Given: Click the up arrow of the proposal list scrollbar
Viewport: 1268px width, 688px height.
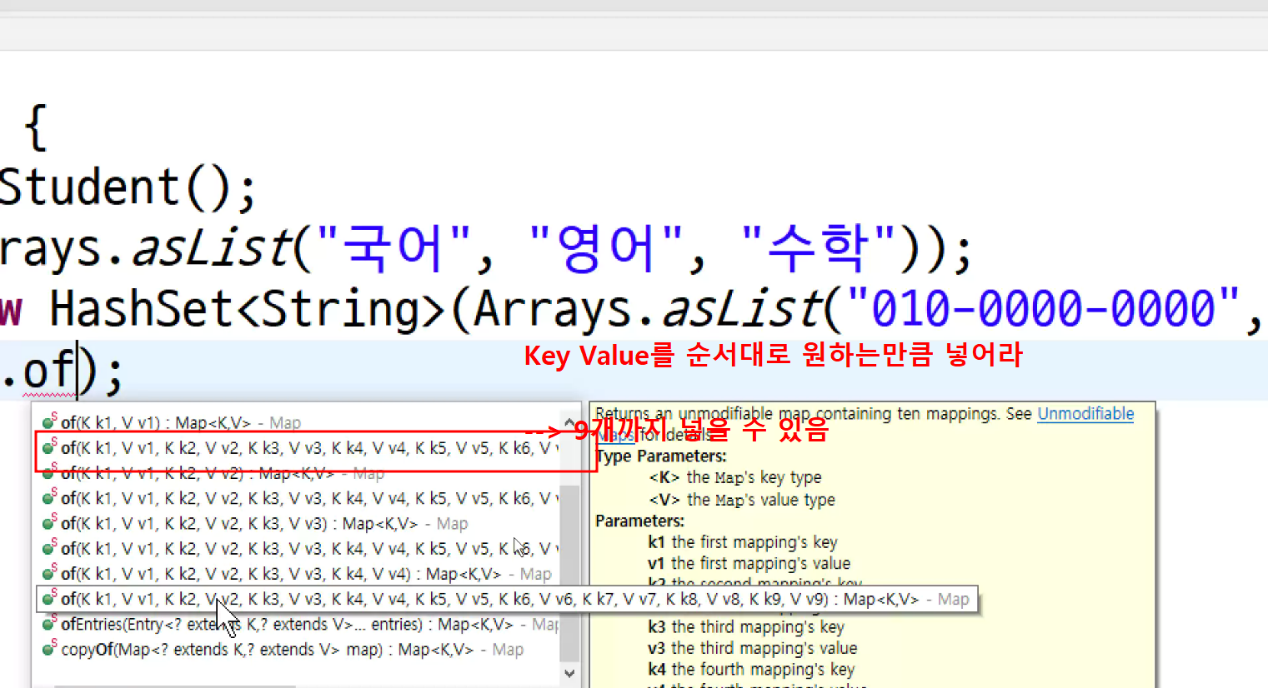Looking at the screenshot, I should [x=569, y=422].
